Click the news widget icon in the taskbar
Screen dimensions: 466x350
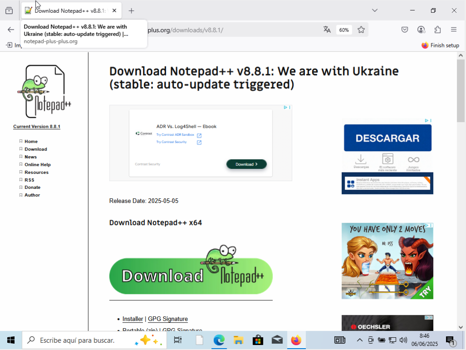[x=339, y=340]
